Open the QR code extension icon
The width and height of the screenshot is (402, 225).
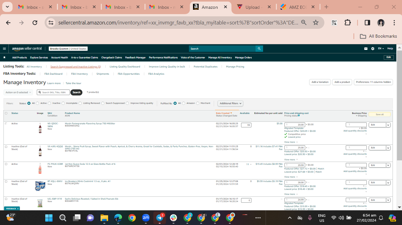click(334, 23)
